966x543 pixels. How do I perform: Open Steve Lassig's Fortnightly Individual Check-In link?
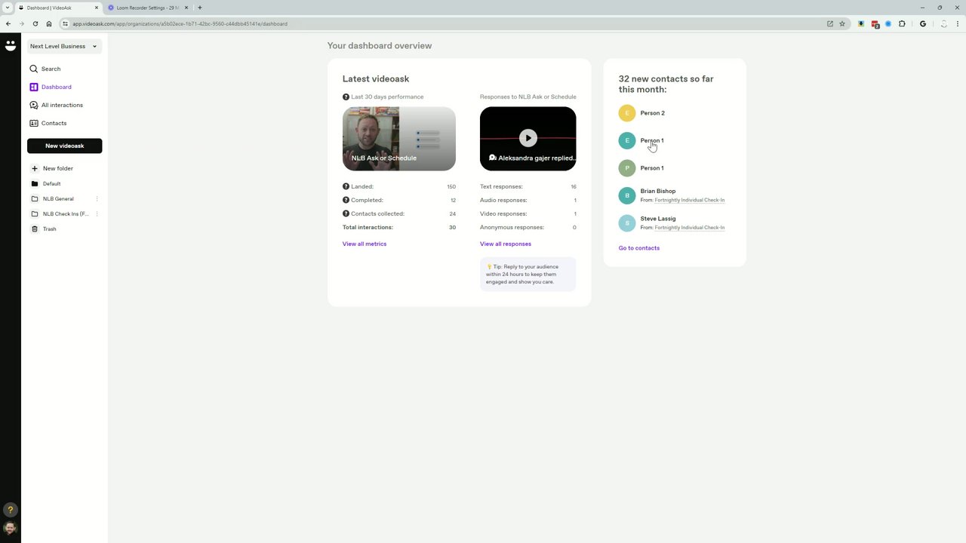690,227
